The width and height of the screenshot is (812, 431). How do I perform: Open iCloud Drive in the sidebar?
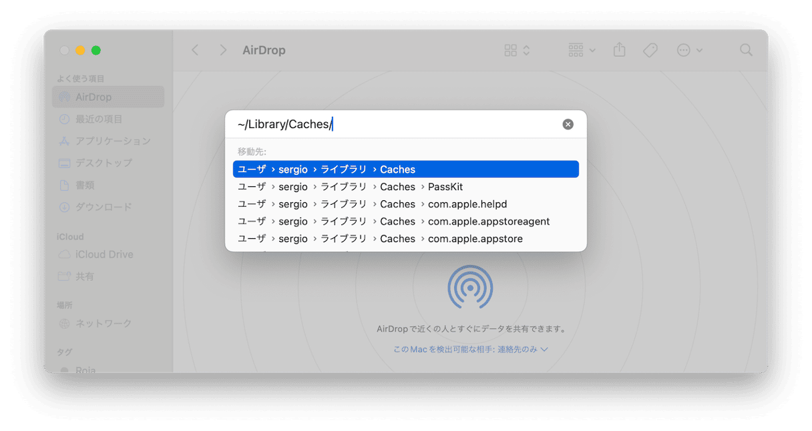click(x=108, y=254)
